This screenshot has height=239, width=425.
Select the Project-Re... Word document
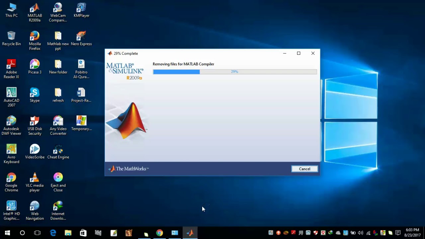coord(81,95)
